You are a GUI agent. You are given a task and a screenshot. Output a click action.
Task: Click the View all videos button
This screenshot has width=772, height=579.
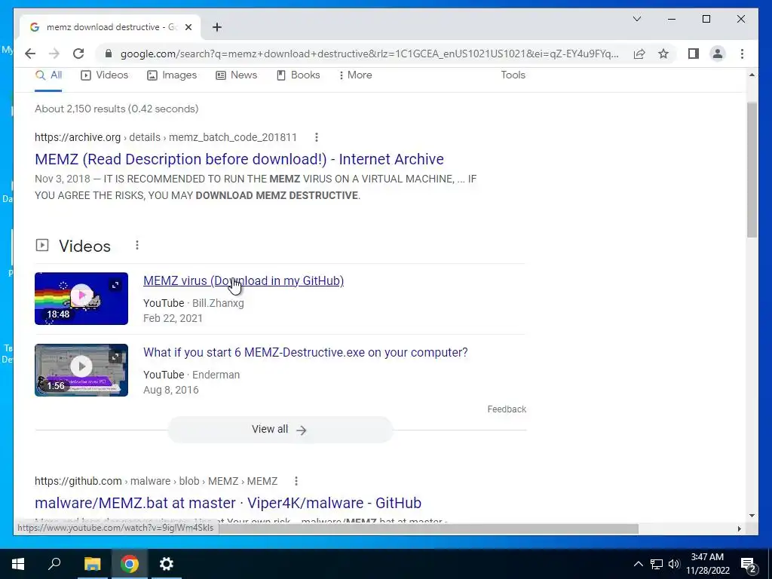coord(280,429)
